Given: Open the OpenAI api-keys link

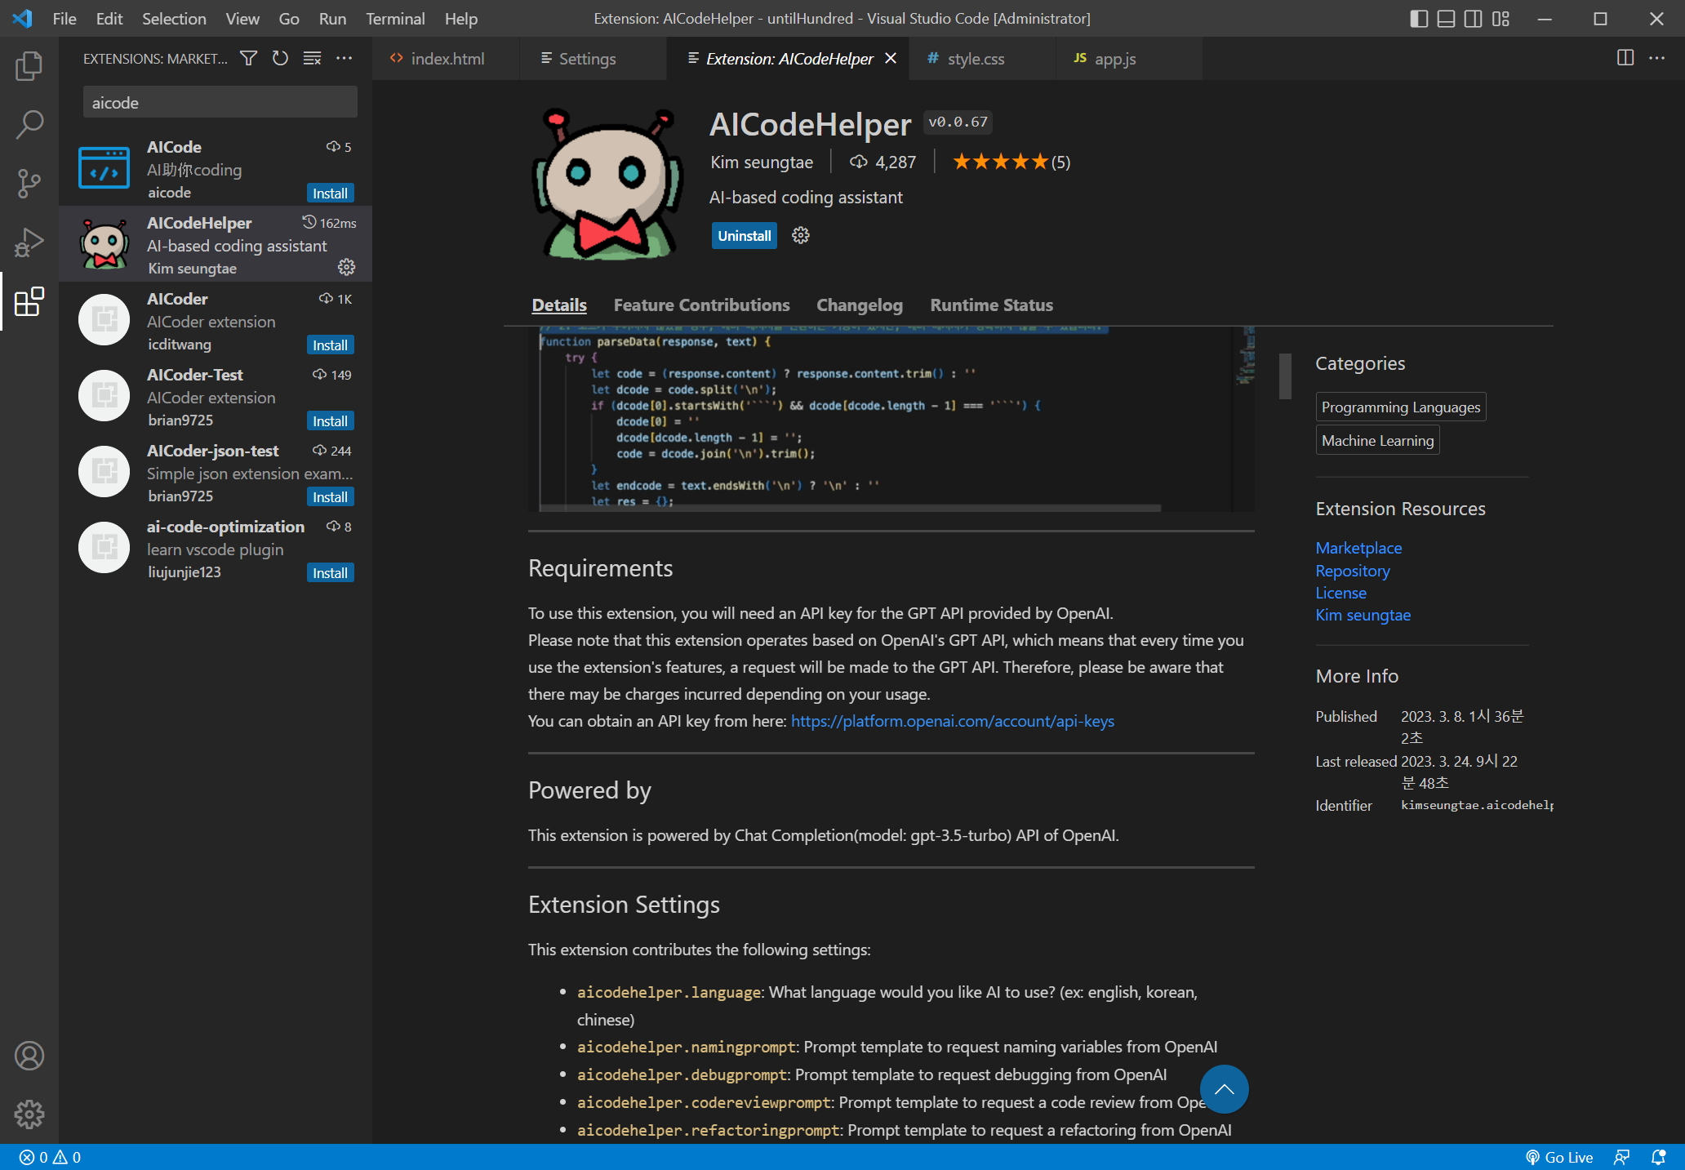Looking at the screenshot, I should coord(952,721).
